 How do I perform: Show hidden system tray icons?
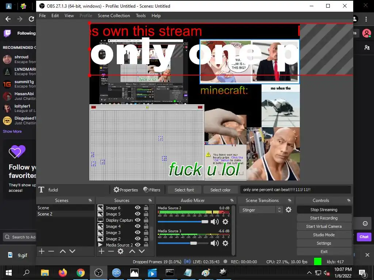click(x=309, y=273)
